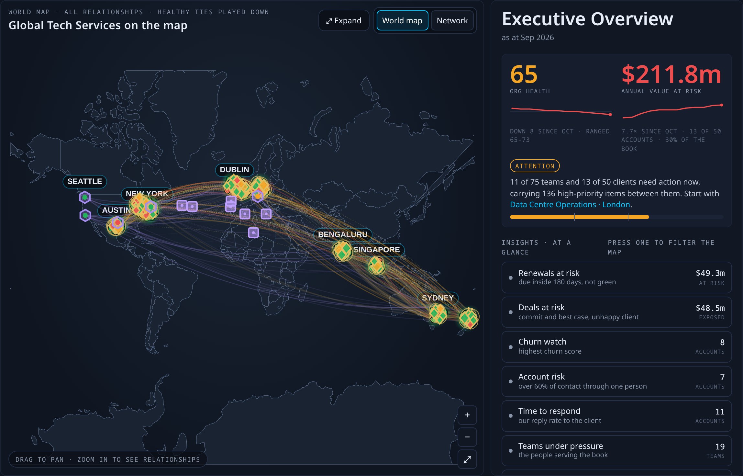
Task: Open the New York cluster marker
Action: tap(144, 207)
